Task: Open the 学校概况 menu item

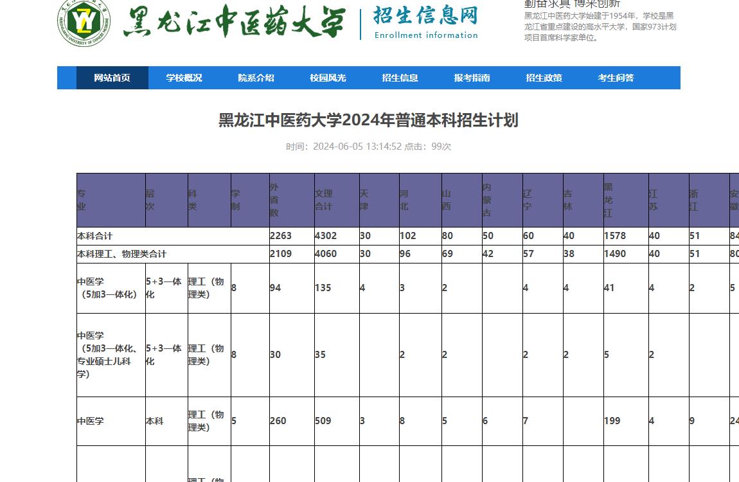Action: [x=184, y=78]
